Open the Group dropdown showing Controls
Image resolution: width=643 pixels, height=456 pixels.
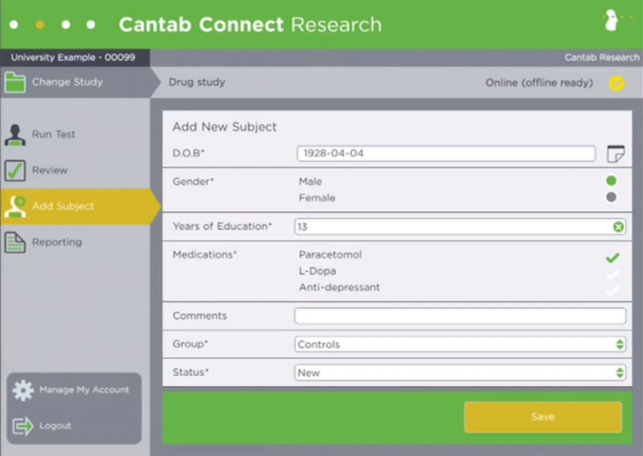[621, 344]
